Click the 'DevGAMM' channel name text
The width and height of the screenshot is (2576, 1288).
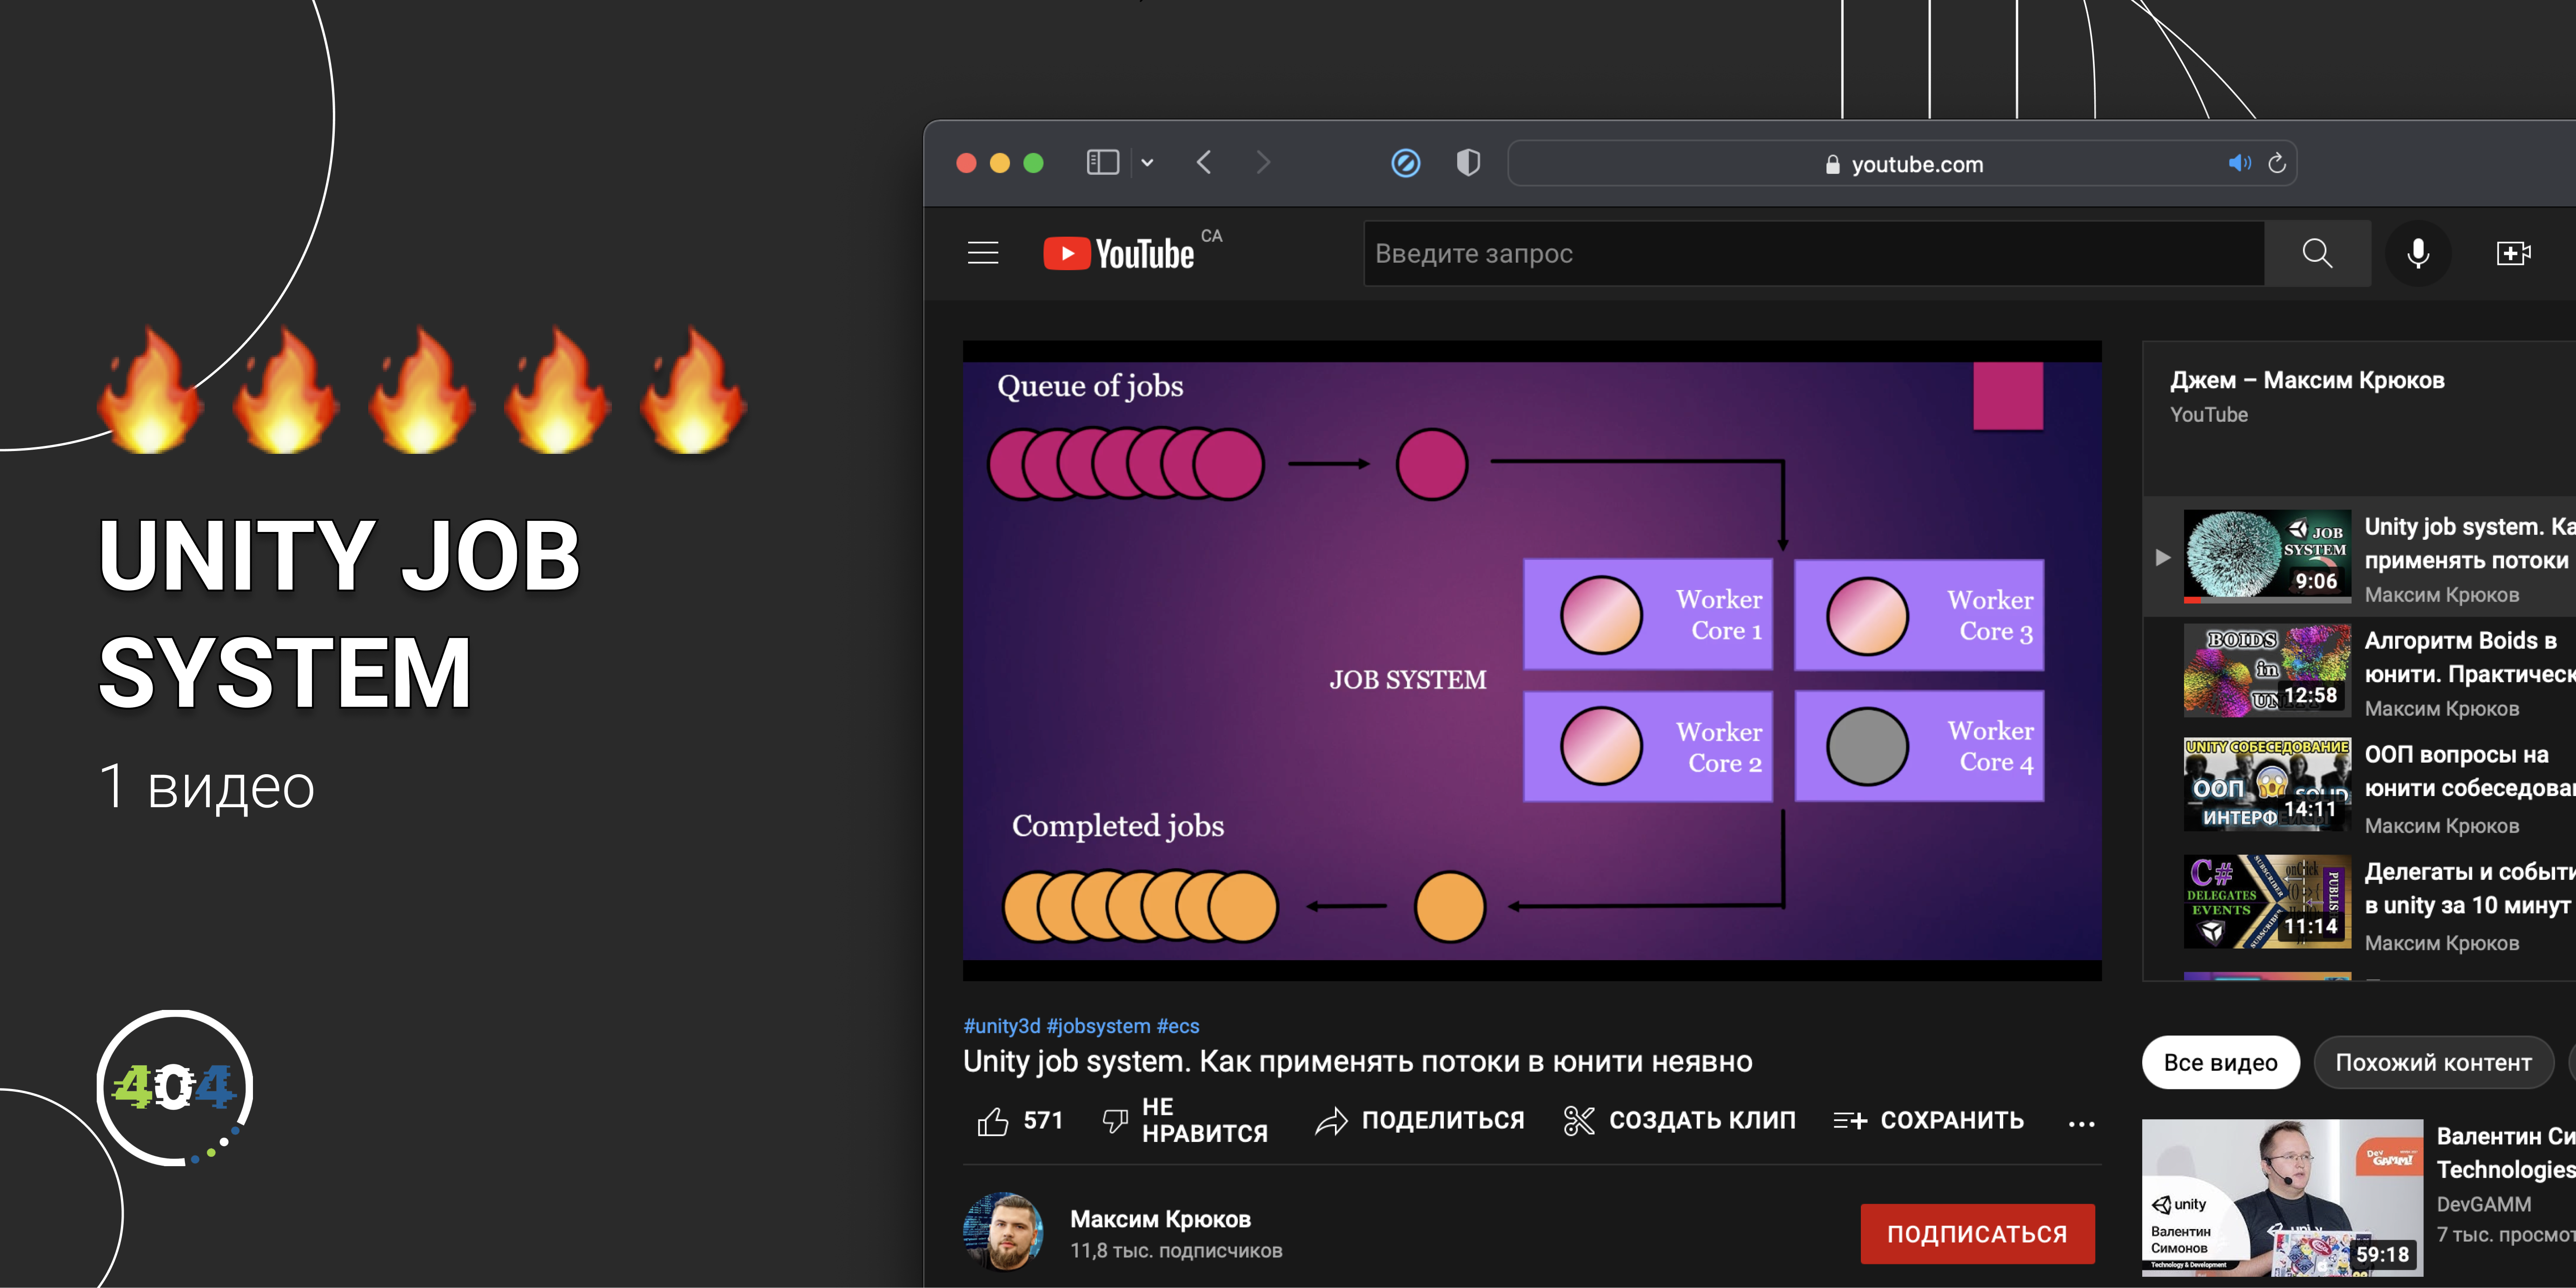2483,1204
